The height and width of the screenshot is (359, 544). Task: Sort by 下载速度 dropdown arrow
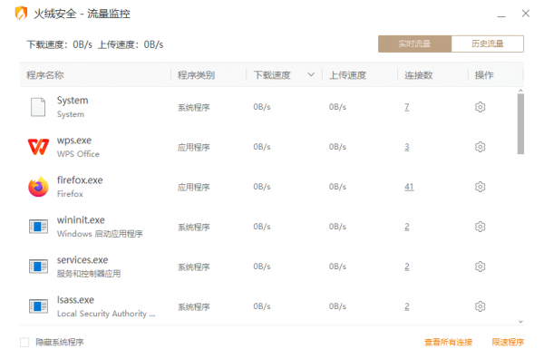(x=311, y=74)
